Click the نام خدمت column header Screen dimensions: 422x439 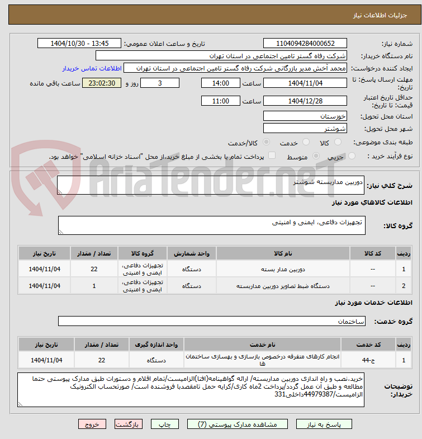(263, 344)
